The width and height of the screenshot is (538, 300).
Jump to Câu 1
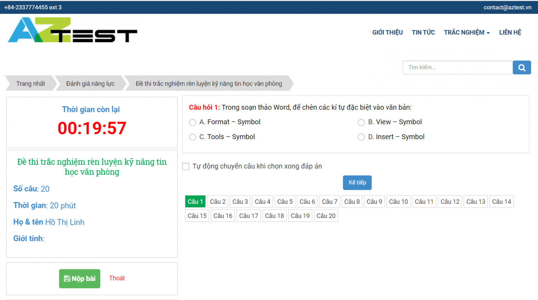point(195,202)
